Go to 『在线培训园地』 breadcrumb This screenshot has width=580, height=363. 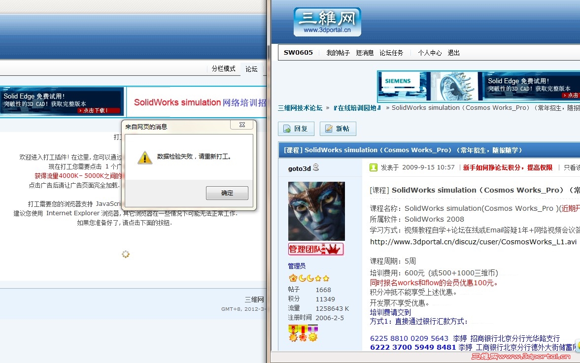pos(357,108)
